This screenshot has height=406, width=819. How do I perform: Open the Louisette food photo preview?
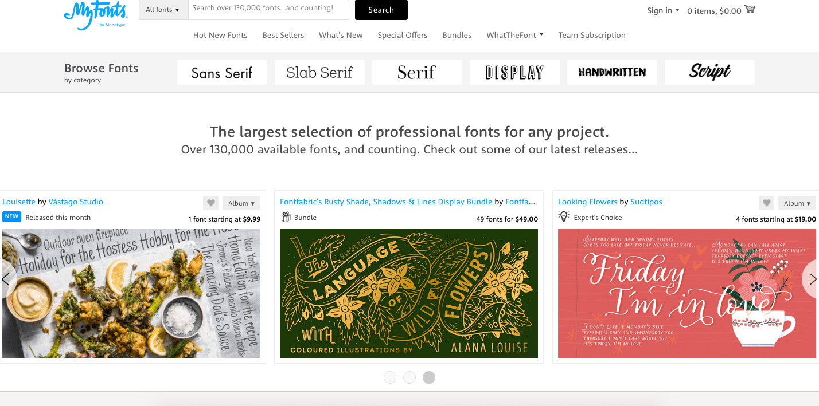click(131, 294)
